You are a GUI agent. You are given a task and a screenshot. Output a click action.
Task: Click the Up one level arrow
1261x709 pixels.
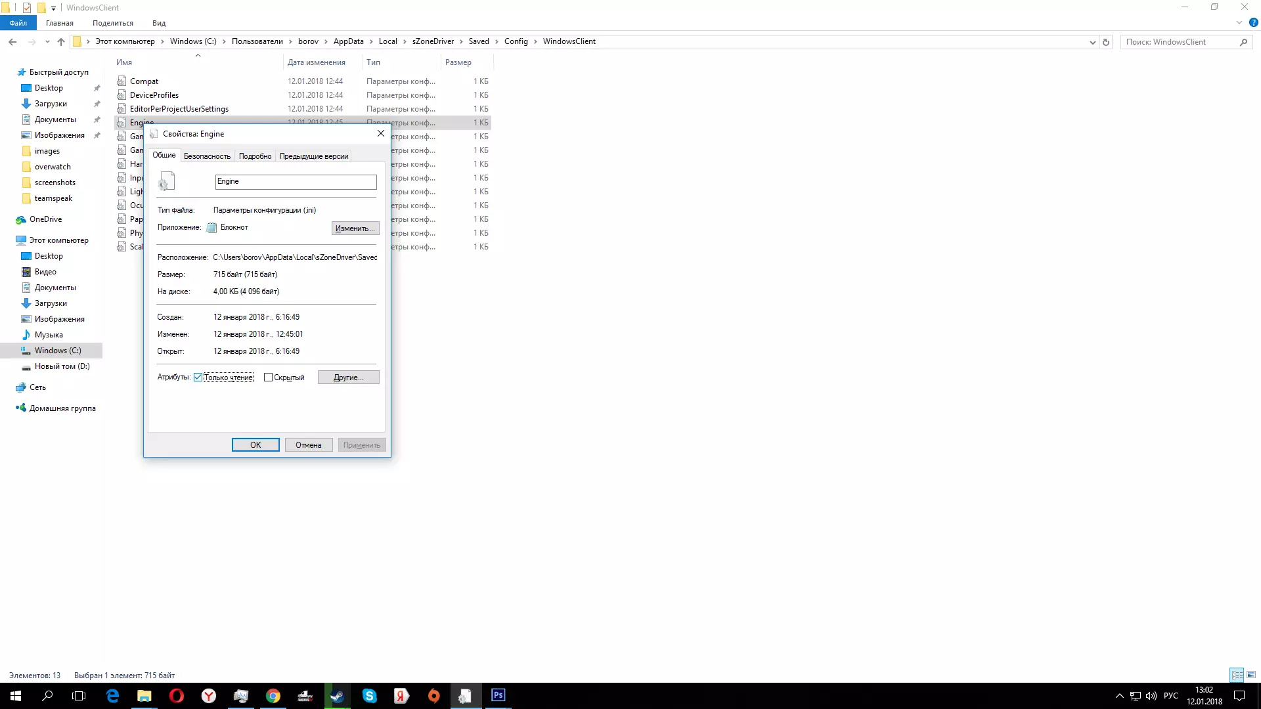[x=61, y=41]
